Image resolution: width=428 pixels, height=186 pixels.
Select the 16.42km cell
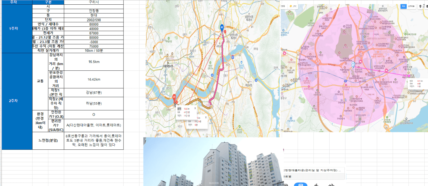[94, 79]
